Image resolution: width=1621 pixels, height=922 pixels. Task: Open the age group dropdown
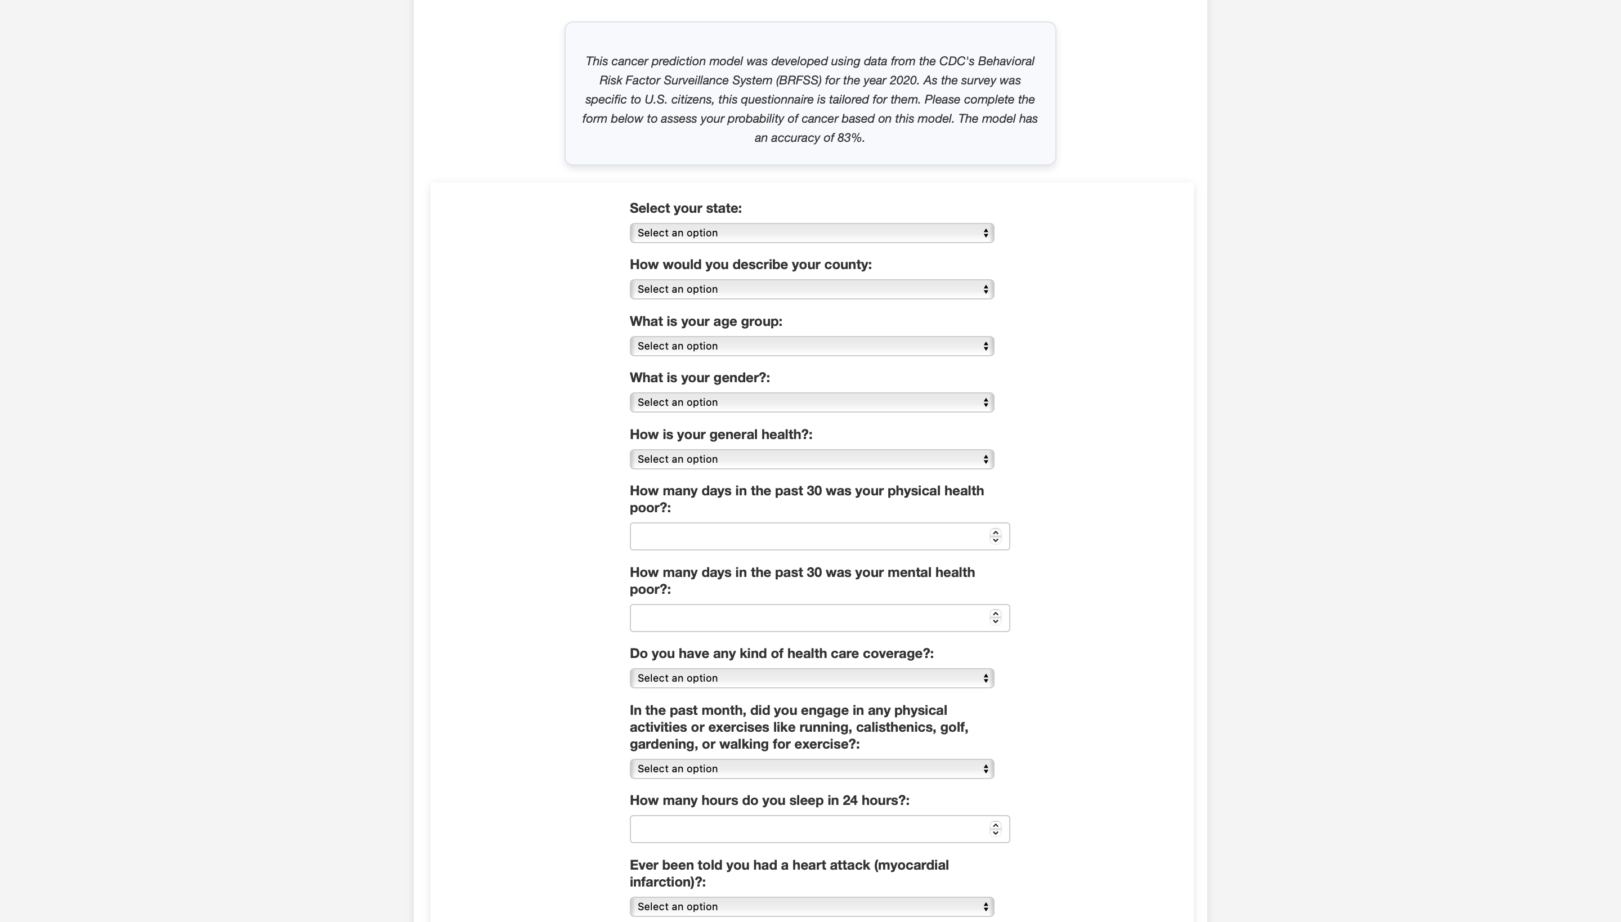tap(811, 346)
